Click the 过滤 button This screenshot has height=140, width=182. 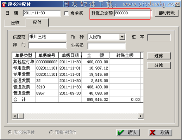point(159,56)
